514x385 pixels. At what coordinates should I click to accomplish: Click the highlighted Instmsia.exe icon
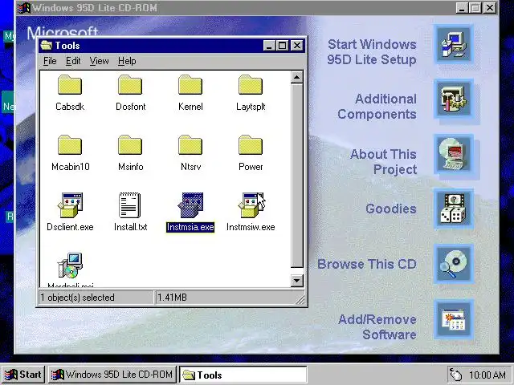point(190,205)
